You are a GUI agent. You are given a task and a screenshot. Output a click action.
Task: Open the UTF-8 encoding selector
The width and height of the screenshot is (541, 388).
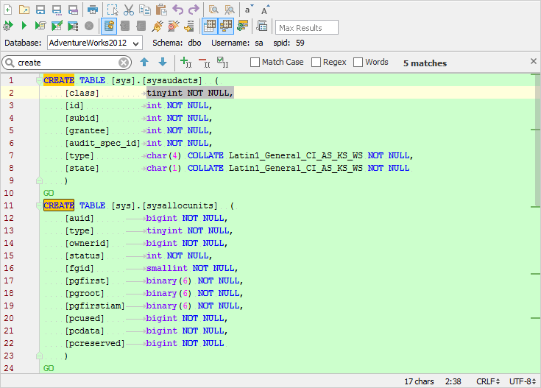pos(523,381)
